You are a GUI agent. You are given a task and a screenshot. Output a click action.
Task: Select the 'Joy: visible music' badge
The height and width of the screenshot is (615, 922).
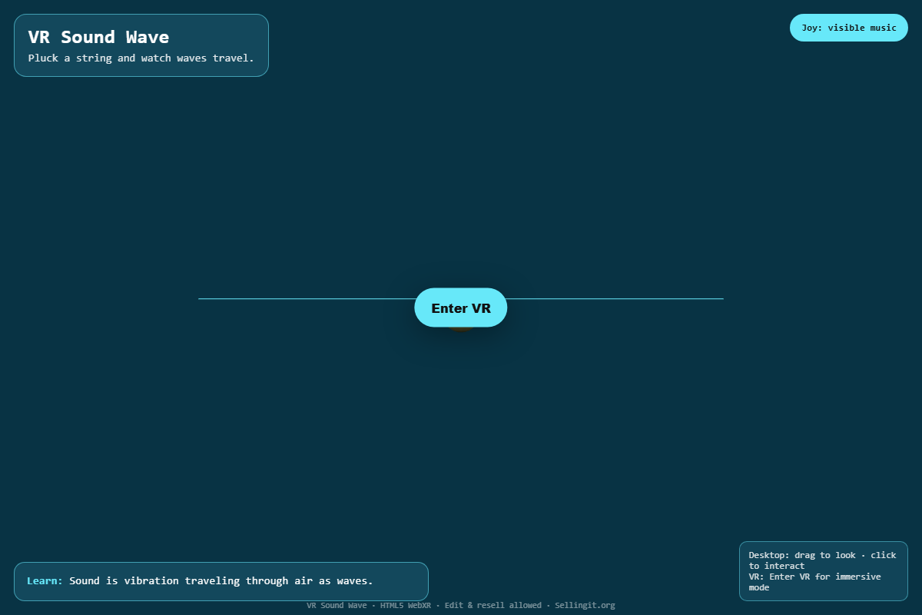[849, 28]
